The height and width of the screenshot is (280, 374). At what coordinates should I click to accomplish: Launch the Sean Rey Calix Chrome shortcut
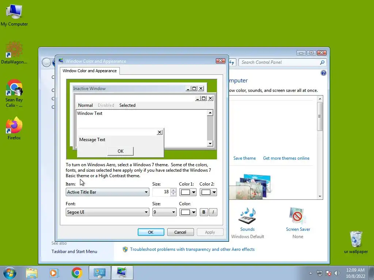pos(14,93)
